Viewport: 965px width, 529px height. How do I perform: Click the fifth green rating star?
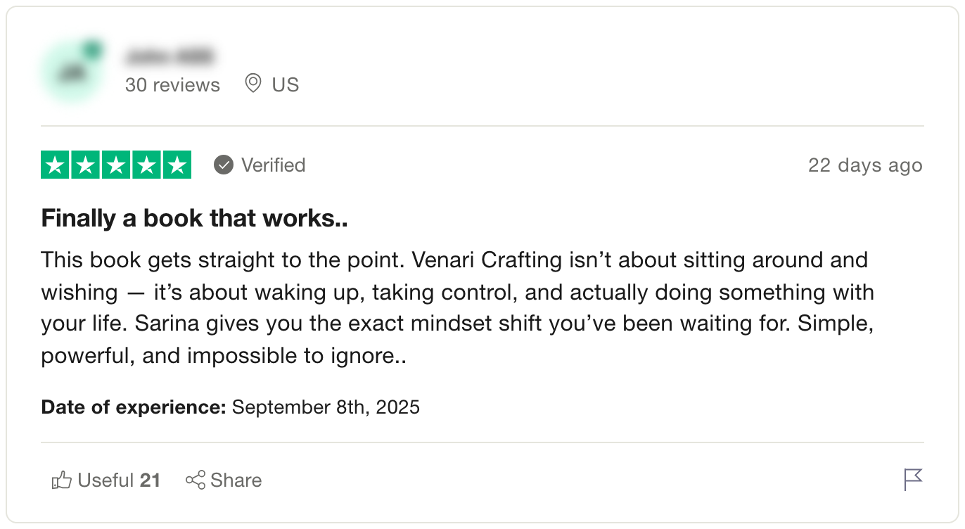(x=177, y=165)
